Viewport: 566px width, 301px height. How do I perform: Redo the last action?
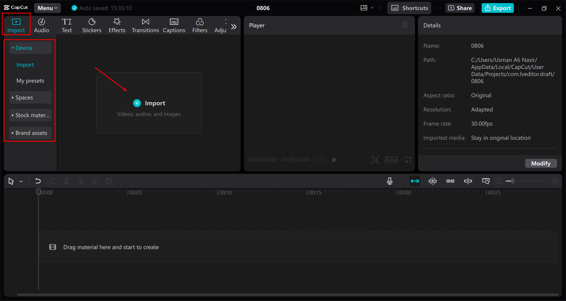coord(52,181)
